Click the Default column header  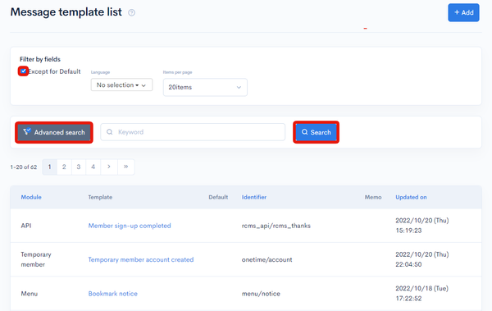(x=218, y=197)
